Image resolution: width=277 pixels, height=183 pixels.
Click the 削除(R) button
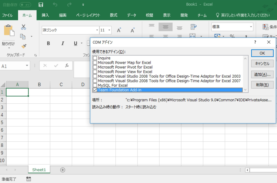262,85
